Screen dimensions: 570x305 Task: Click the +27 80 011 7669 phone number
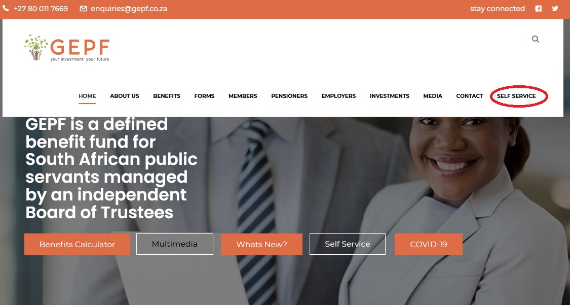pyautogui.click(x=41, y=9)
